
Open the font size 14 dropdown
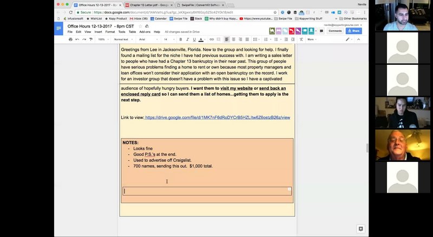[x=169, y=39]
